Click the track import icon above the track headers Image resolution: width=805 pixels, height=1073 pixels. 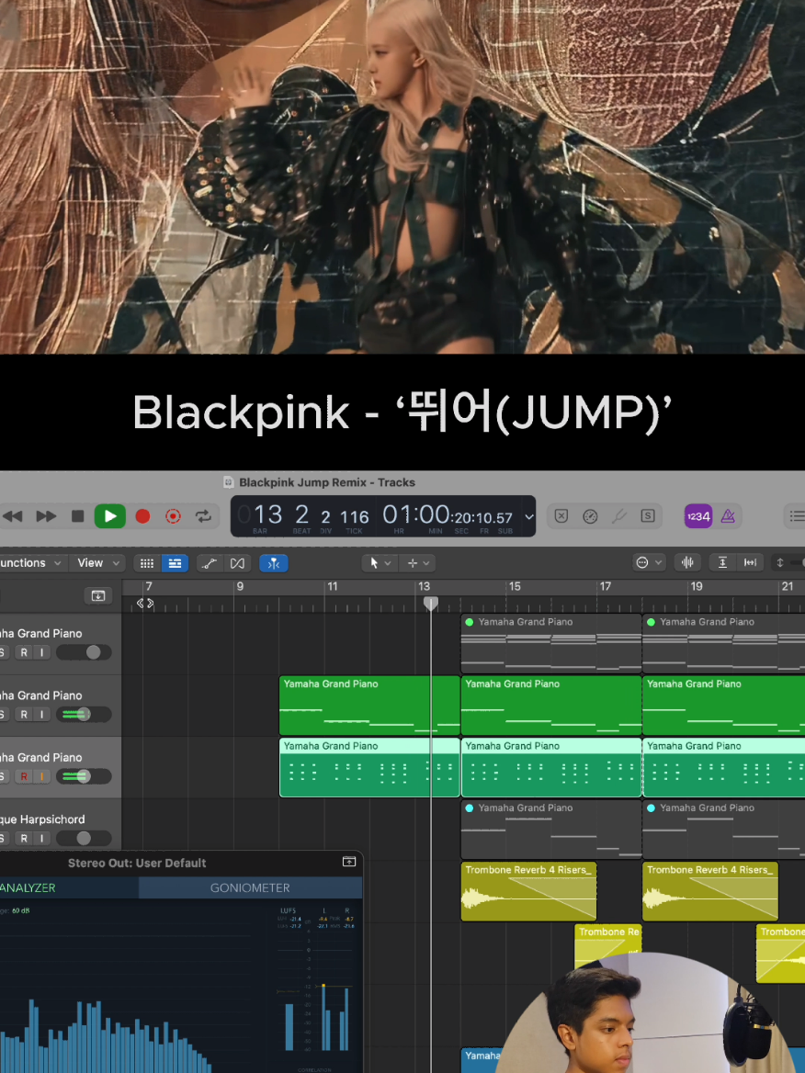(98, 595)
